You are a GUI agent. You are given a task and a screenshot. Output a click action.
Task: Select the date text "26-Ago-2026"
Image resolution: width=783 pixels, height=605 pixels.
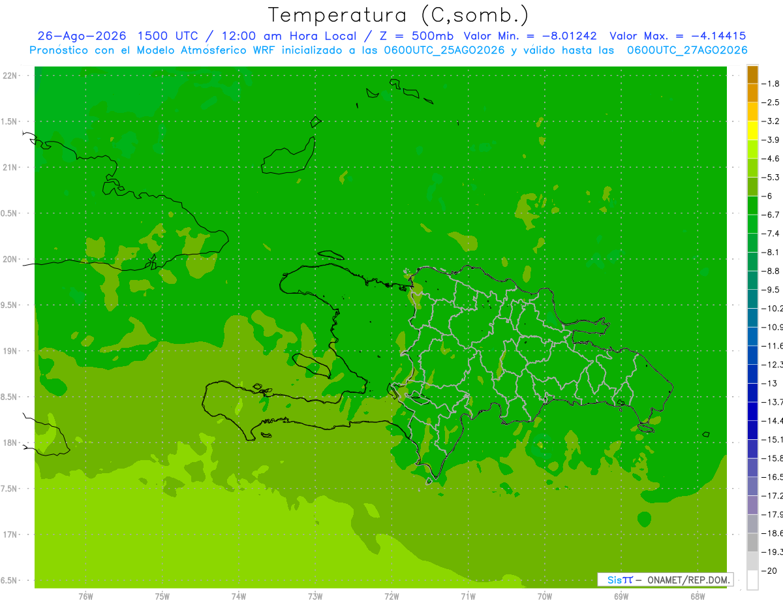82,36
